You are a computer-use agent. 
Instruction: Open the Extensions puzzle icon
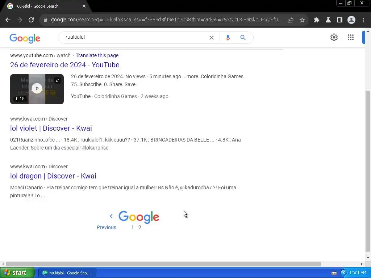[x=317, y=20]
